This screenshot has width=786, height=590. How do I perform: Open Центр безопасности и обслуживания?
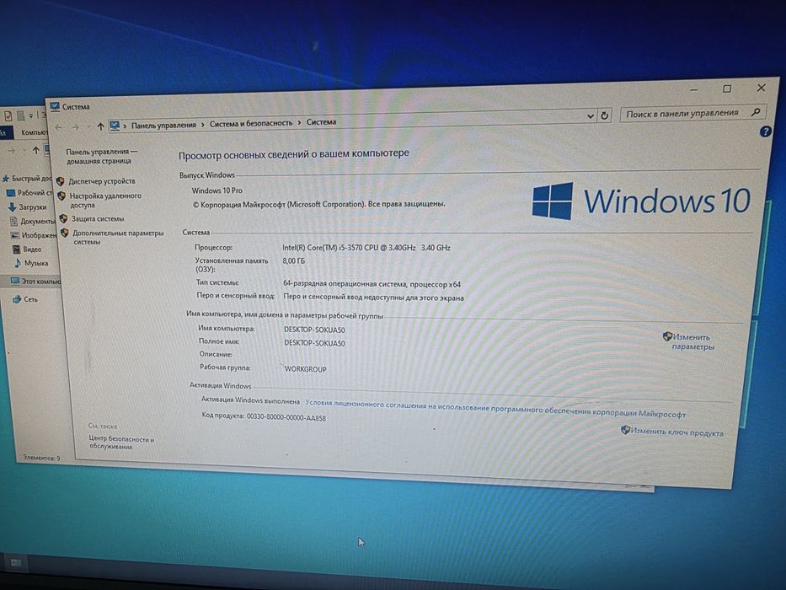[x=121, y=442]
